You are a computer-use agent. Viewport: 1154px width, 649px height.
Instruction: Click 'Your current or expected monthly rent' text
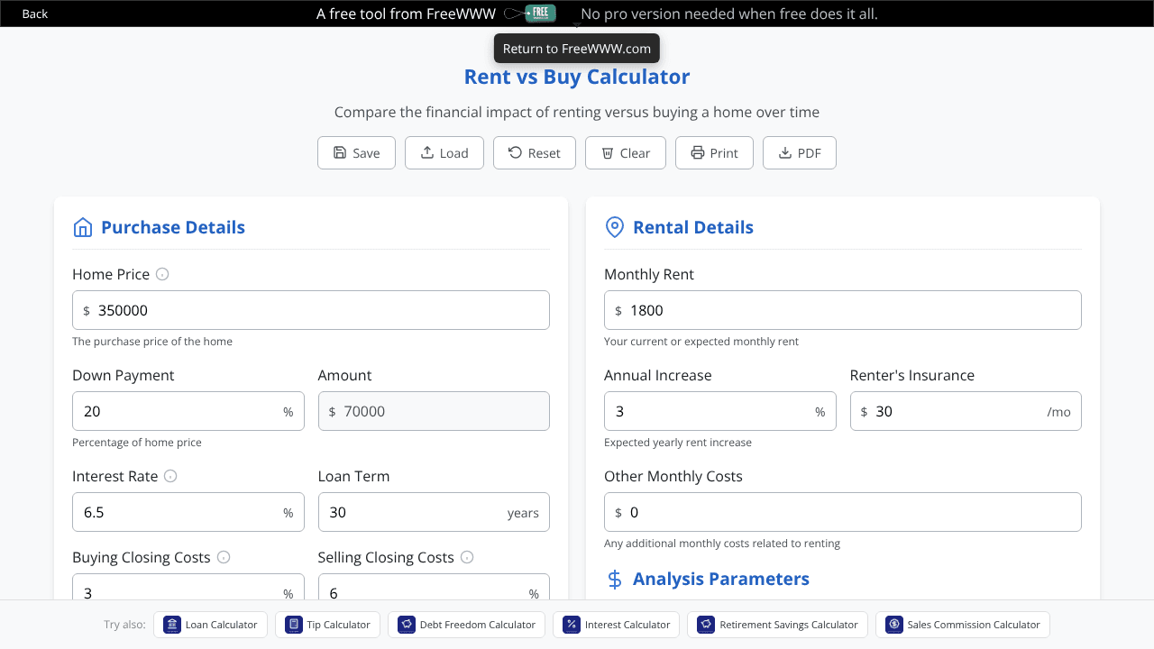(x=701, y=342)
